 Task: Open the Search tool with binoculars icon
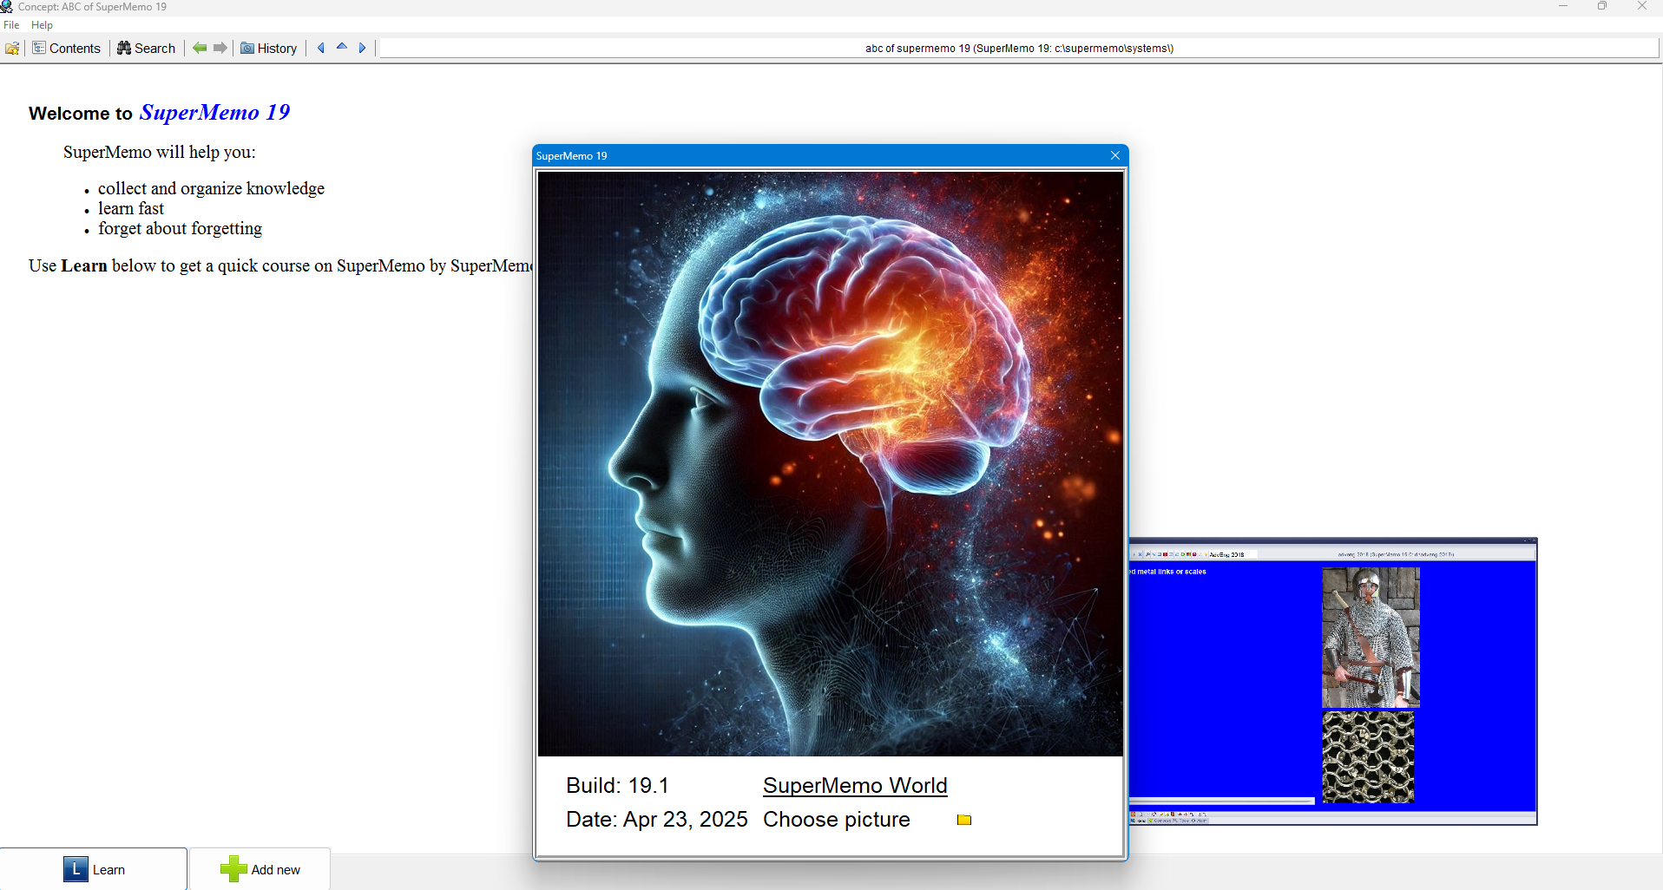coord(147,48)
